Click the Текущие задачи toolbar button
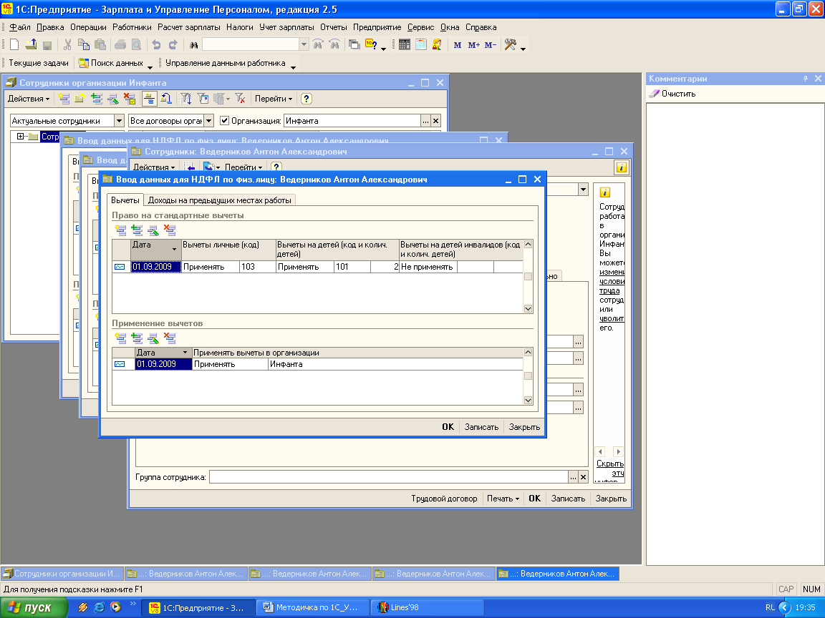 click(39, 63)
